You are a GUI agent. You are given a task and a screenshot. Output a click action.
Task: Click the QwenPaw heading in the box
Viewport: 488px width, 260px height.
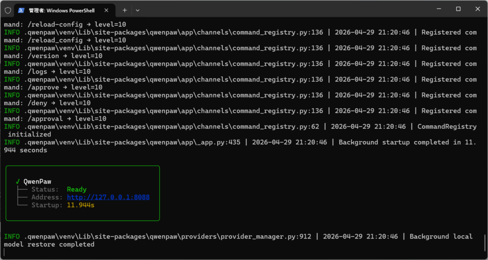click(x=37, y=182)
